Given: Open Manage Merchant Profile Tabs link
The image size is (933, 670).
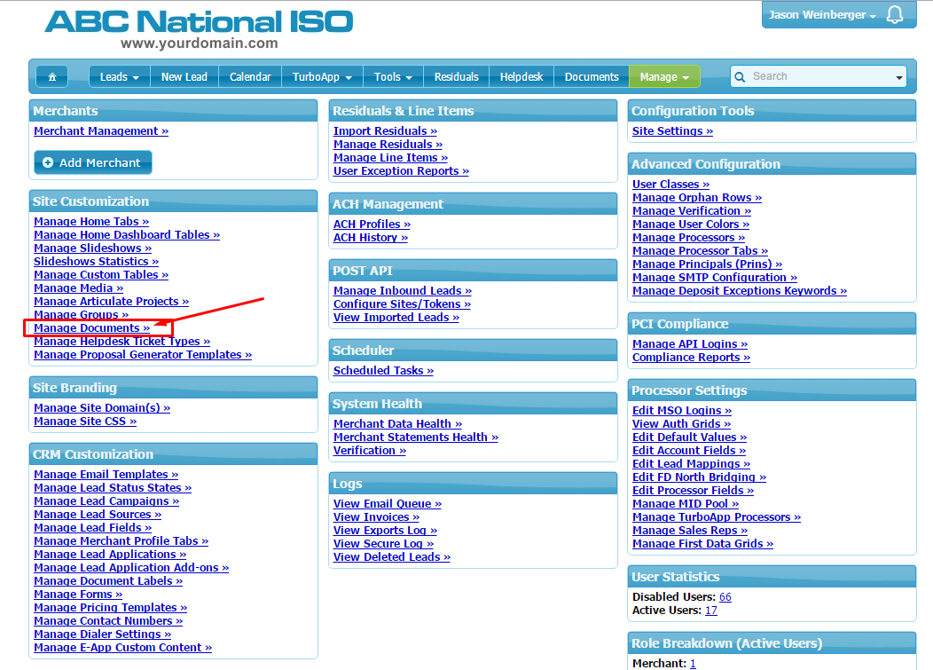Looking at the screenshot, I should tap(121, 541).
